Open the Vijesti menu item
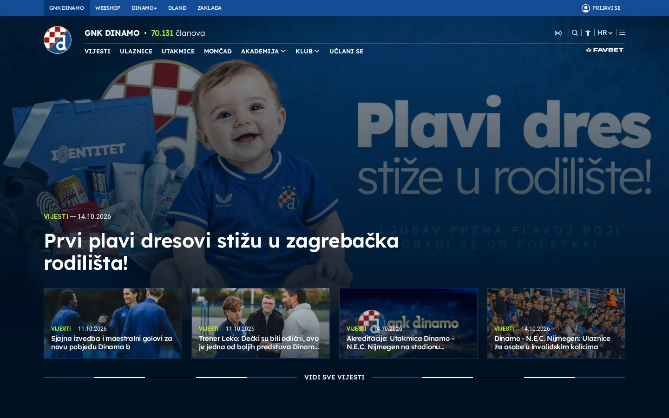669x418 pixels. pos(98,52)
